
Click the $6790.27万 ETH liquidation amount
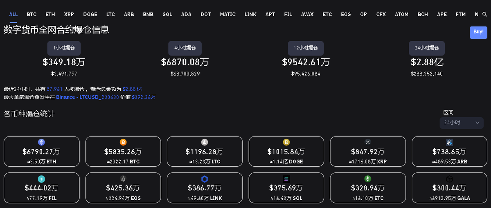(x=41, y=152)
